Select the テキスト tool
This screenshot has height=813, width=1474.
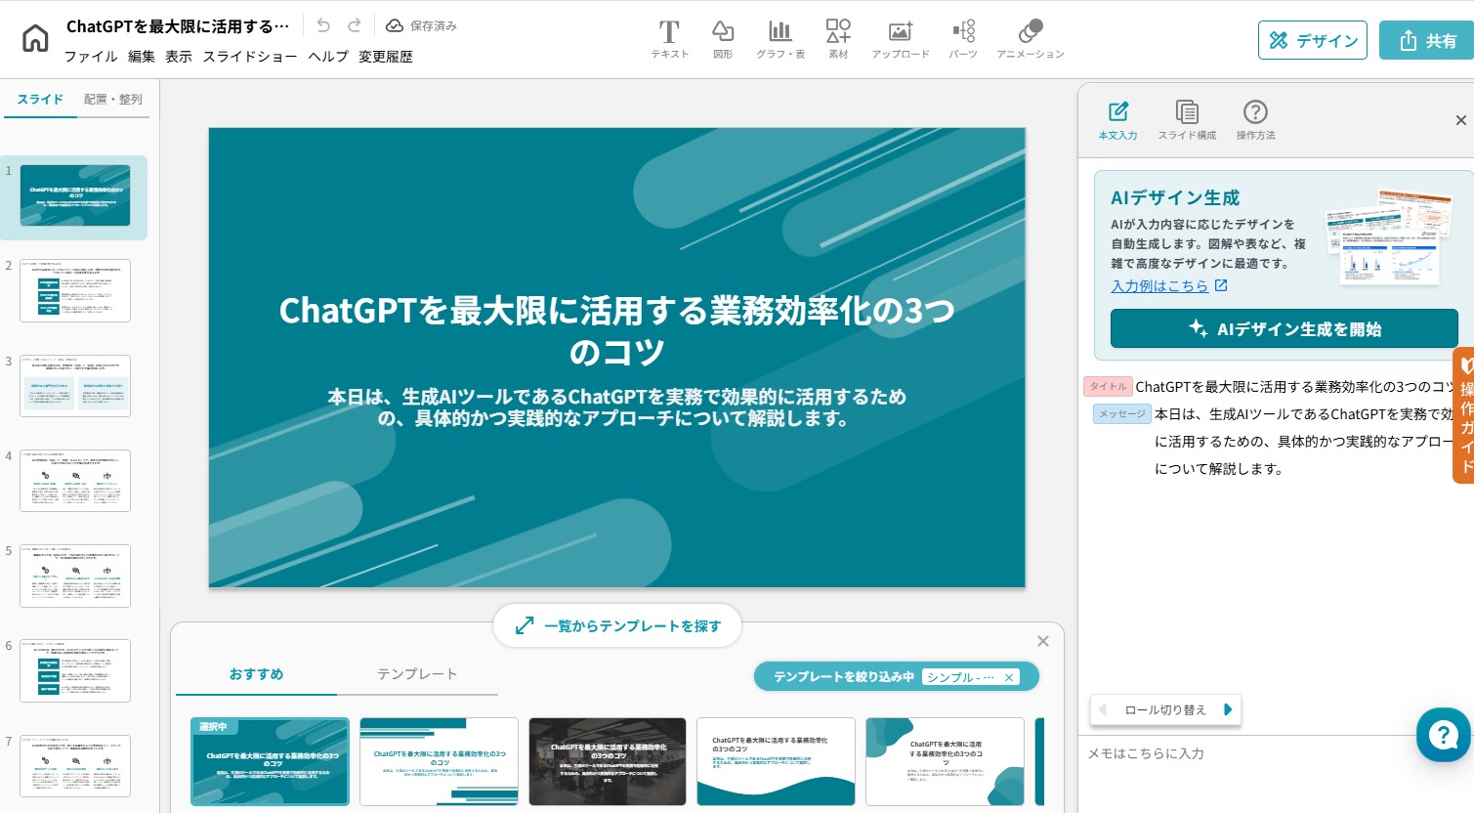tap(669, 39)
